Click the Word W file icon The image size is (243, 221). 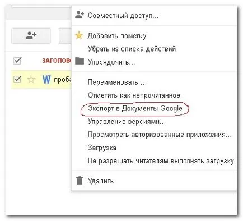click(46, 79)
